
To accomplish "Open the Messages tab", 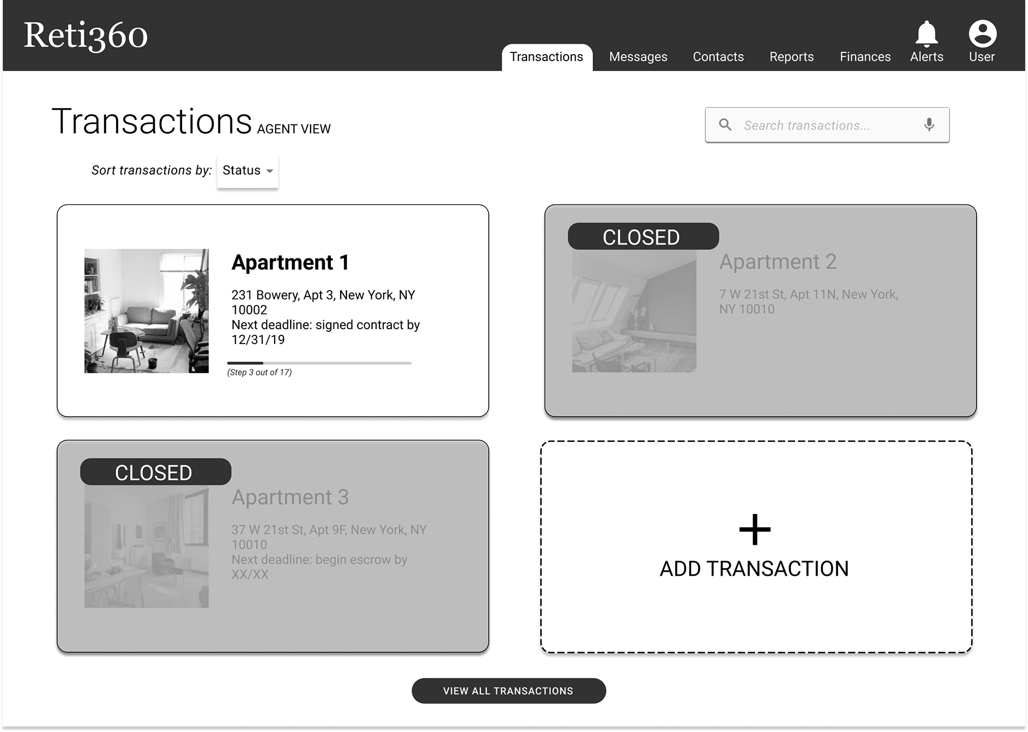I will (638, 57).
